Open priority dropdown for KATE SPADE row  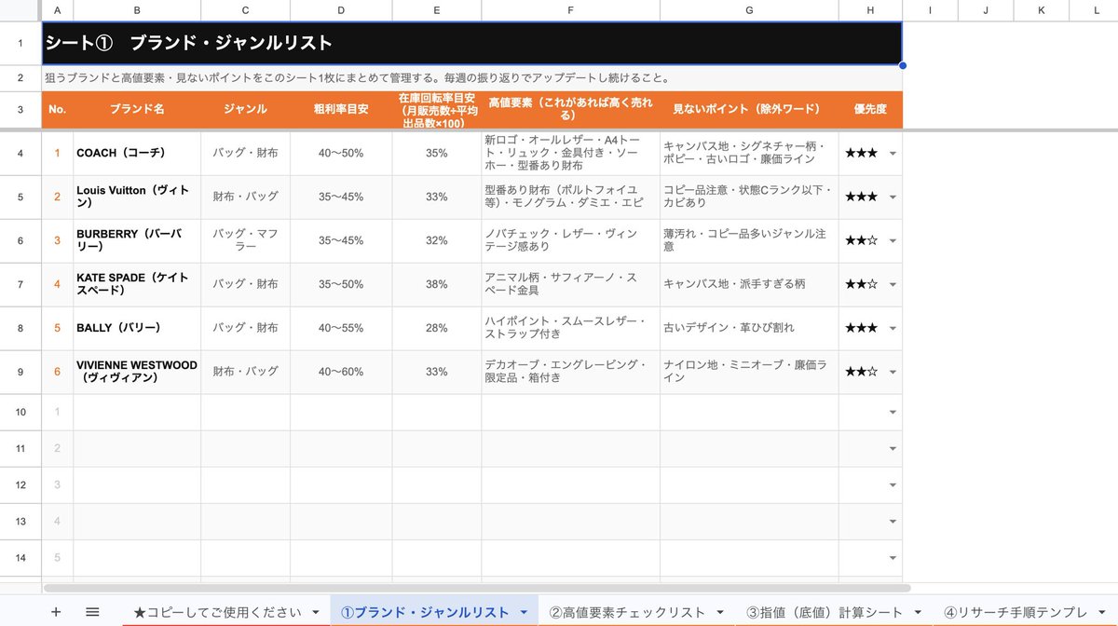(893, 285)
